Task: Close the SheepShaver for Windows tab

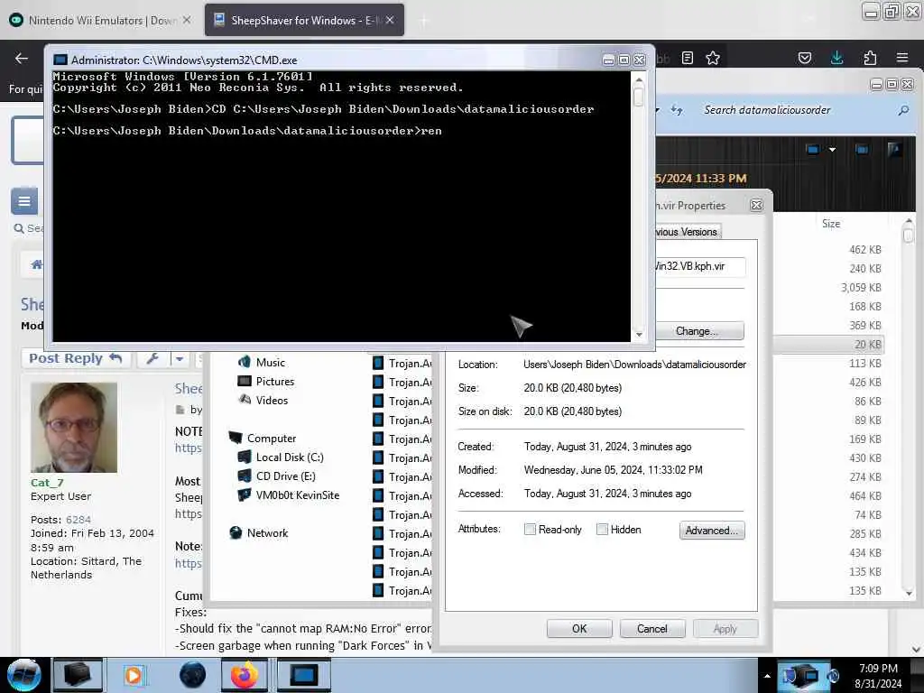Action: point(390,20)
